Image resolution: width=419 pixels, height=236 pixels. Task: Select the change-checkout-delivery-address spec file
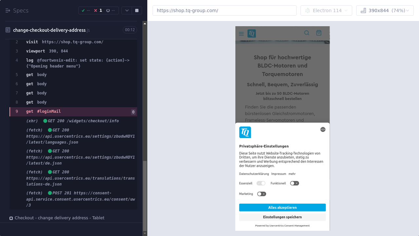[x=49, y=30]
